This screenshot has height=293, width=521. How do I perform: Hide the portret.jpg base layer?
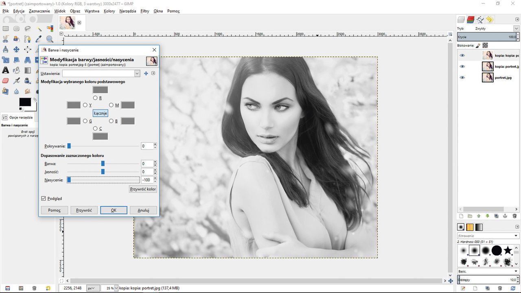[462, 77]
